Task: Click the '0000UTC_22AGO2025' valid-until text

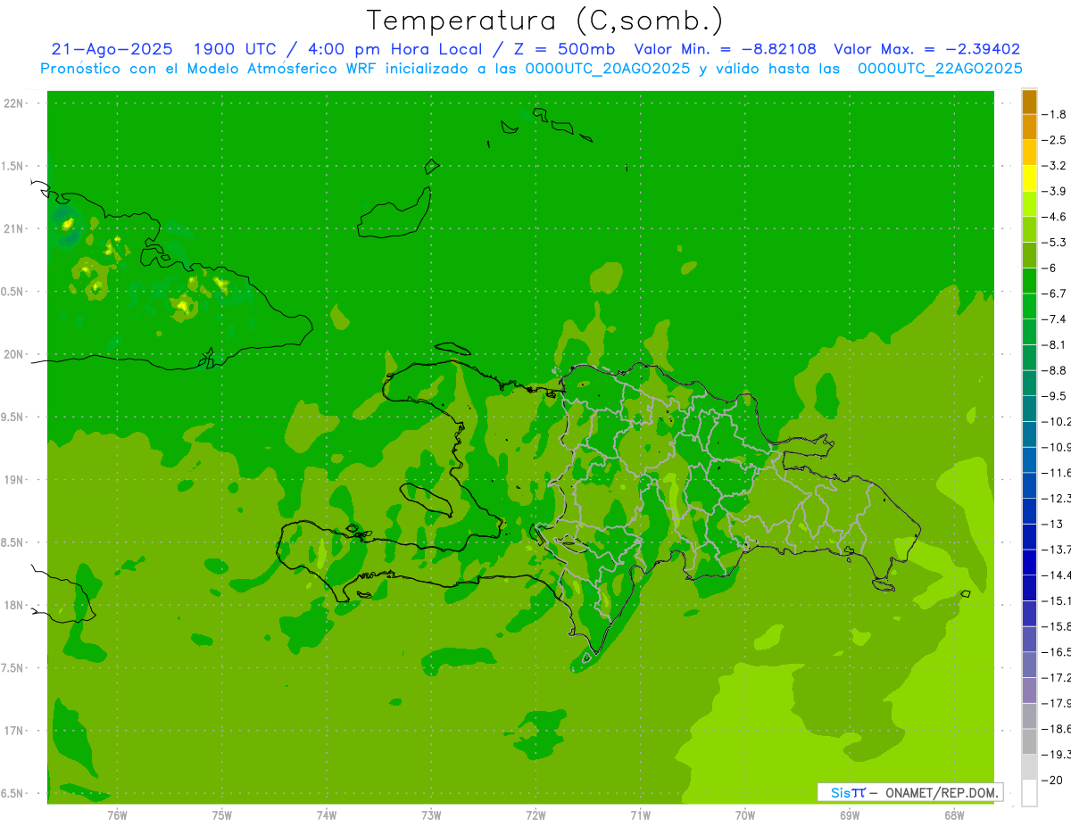Action: click(x=940, y=69)
